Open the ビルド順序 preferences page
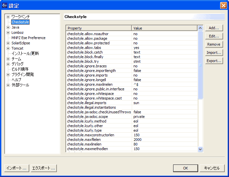Screen dimensions: 229x177 (20, 69)
